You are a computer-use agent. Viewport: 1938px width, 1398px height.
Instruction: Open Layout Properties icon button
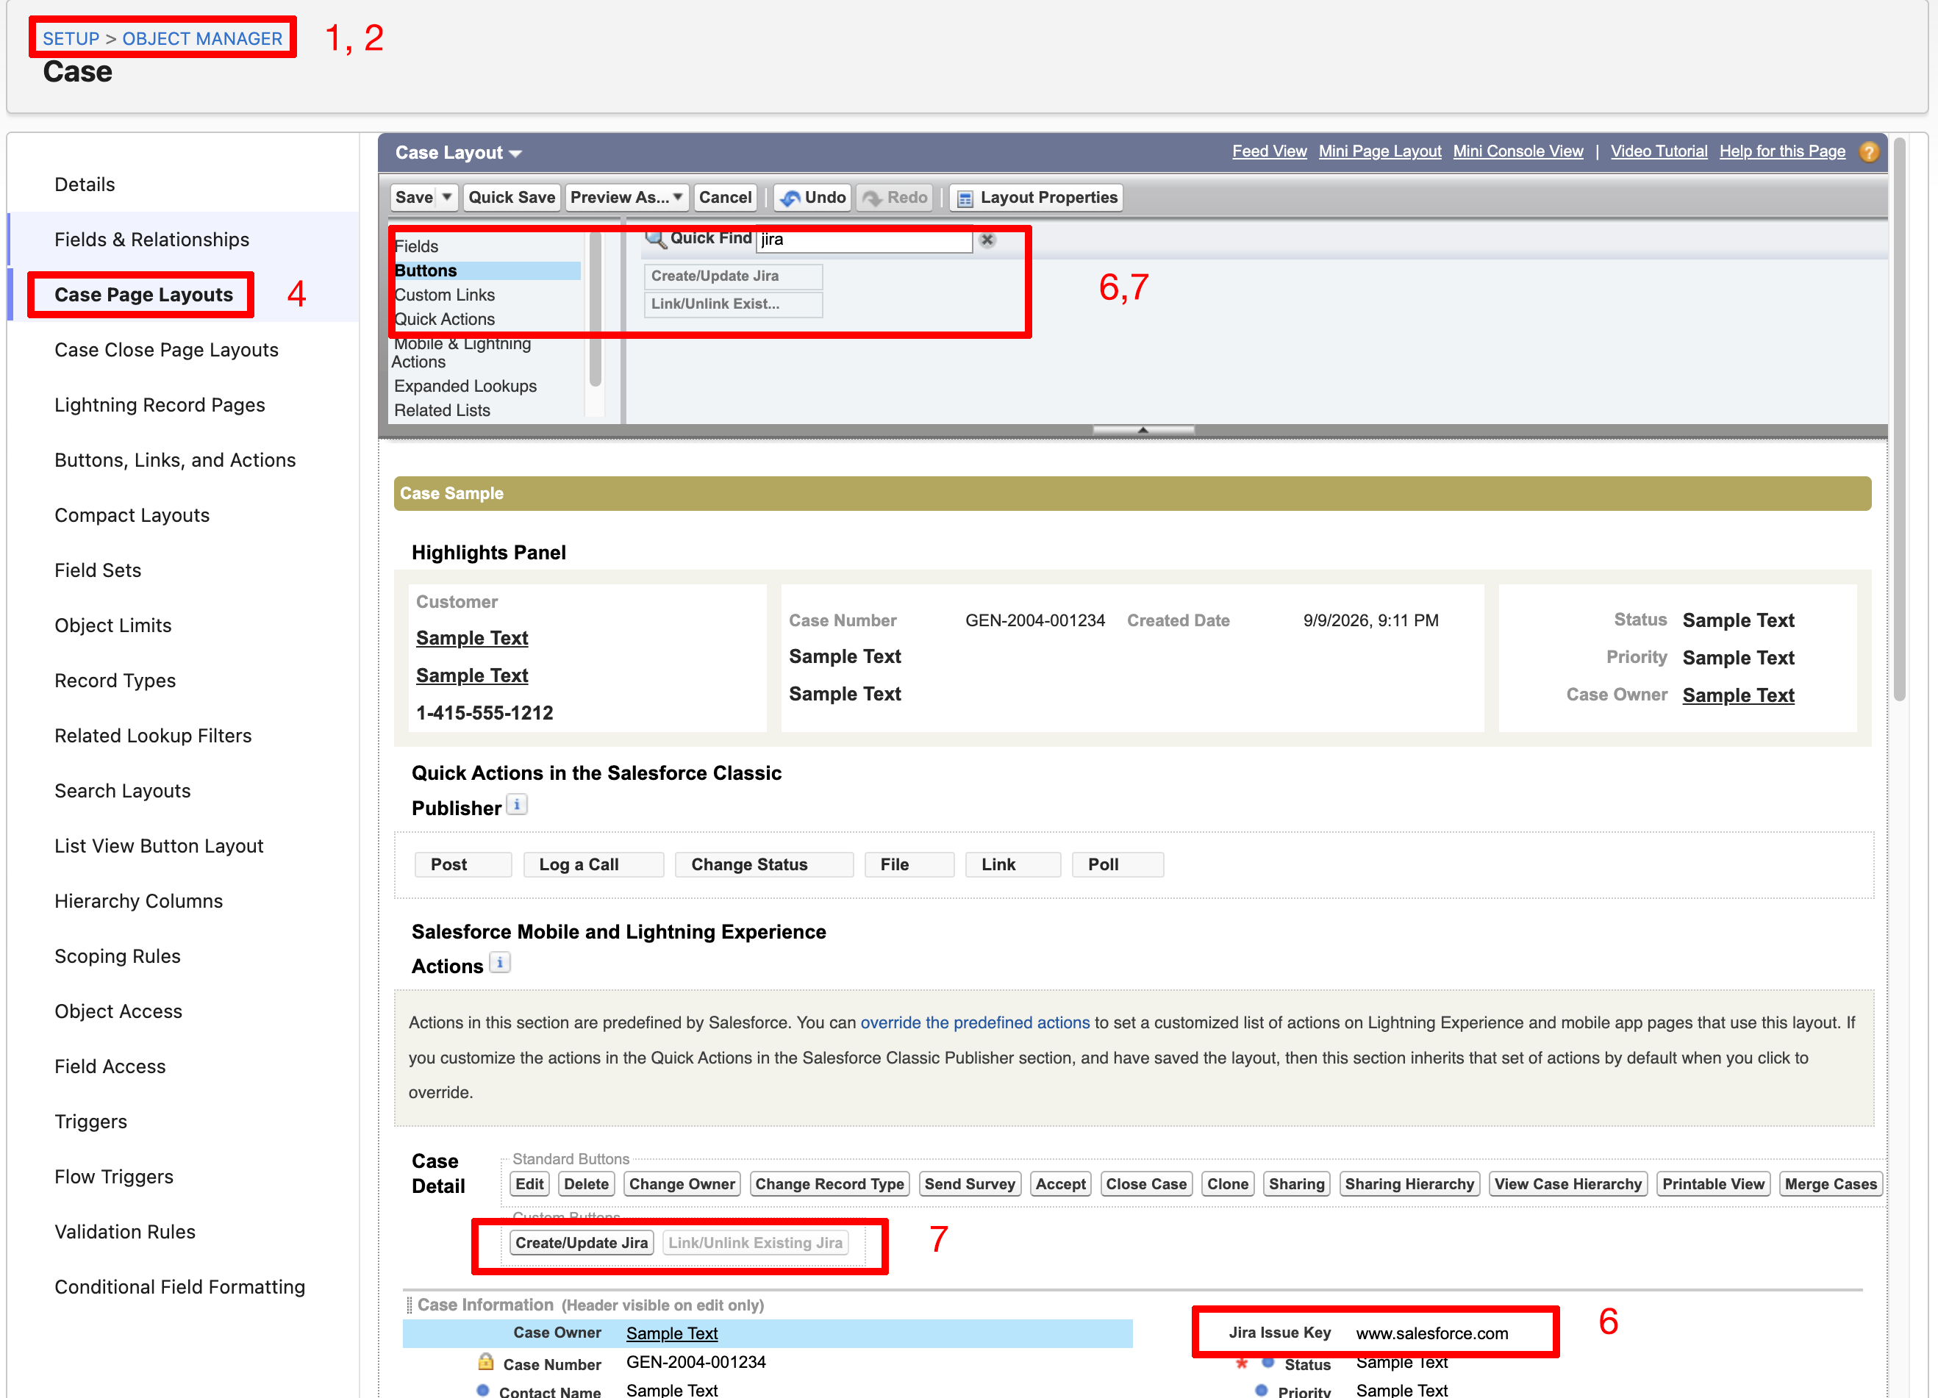coord(965,198)
